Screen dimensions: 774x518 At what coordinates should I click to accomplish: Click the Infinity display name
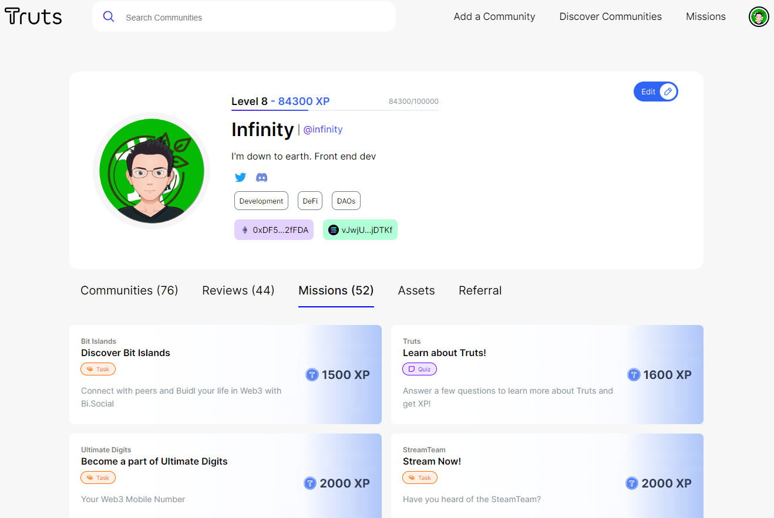(x=263, y=130)
